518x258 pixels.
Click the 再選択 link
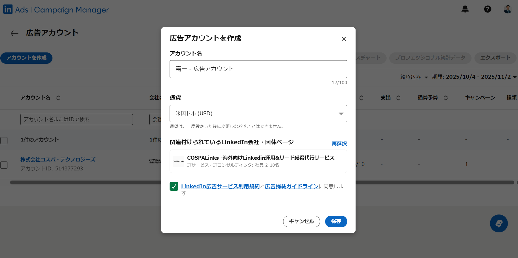339,144
